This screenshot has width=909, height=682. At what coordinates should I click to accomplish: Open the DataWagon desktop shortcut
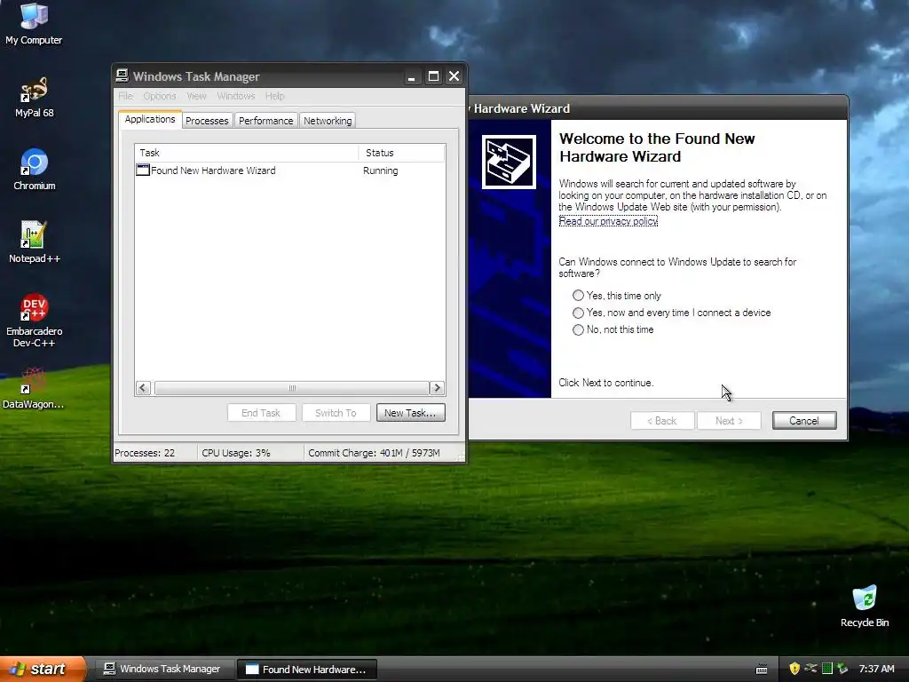(x=33, y=388)
